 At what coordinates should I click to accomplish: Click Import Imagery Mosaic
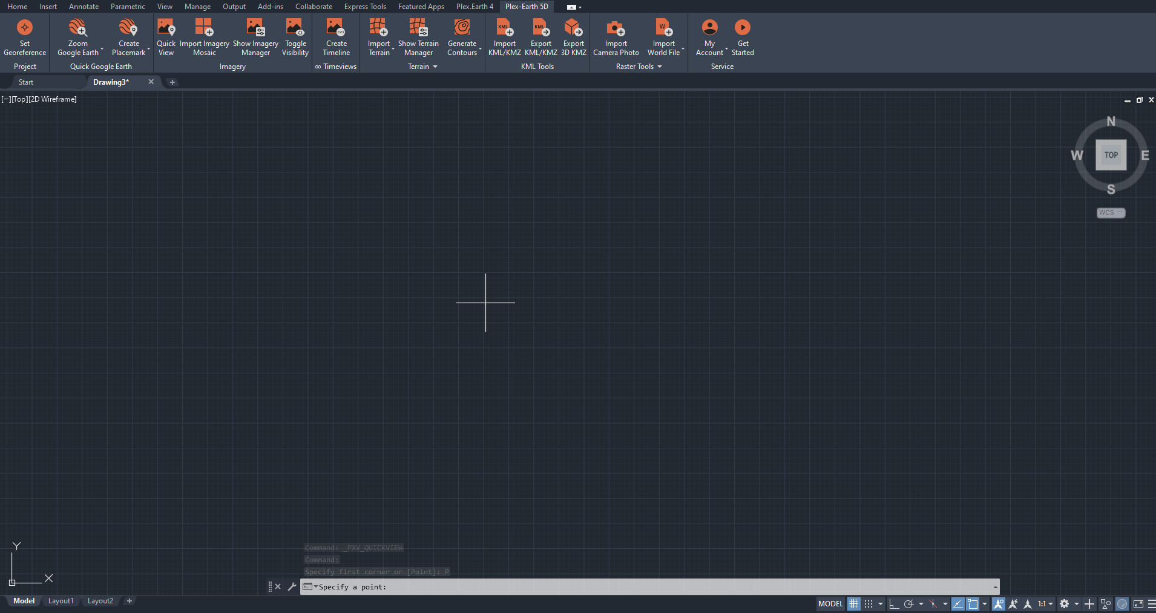[205, 38]
